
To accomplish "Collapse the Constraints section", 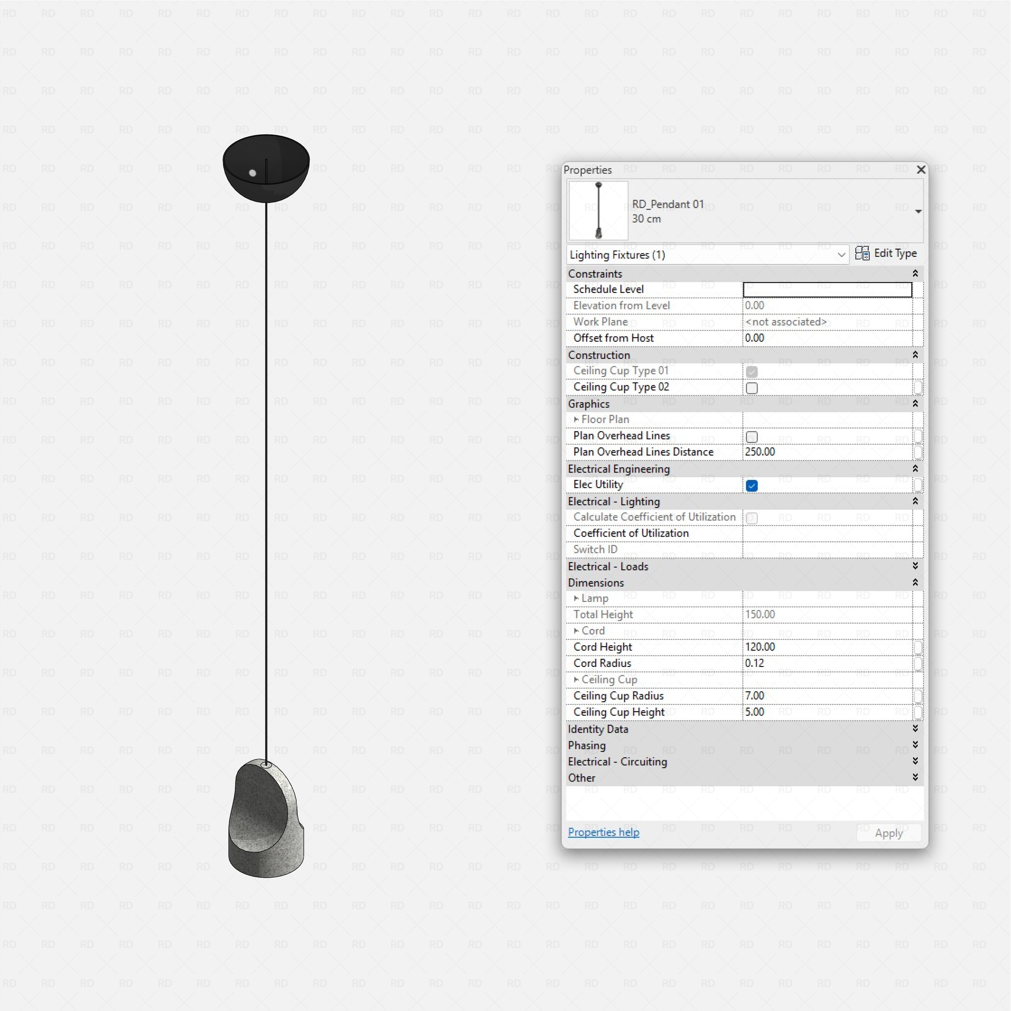I will 915,274.
